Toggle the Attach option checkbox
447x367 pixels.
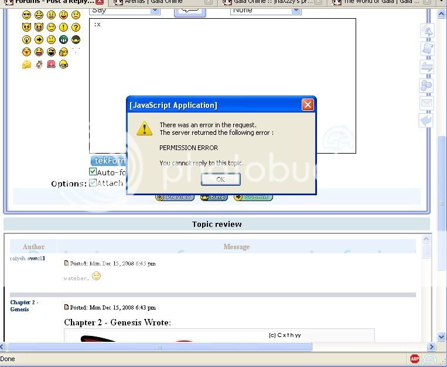93,183
